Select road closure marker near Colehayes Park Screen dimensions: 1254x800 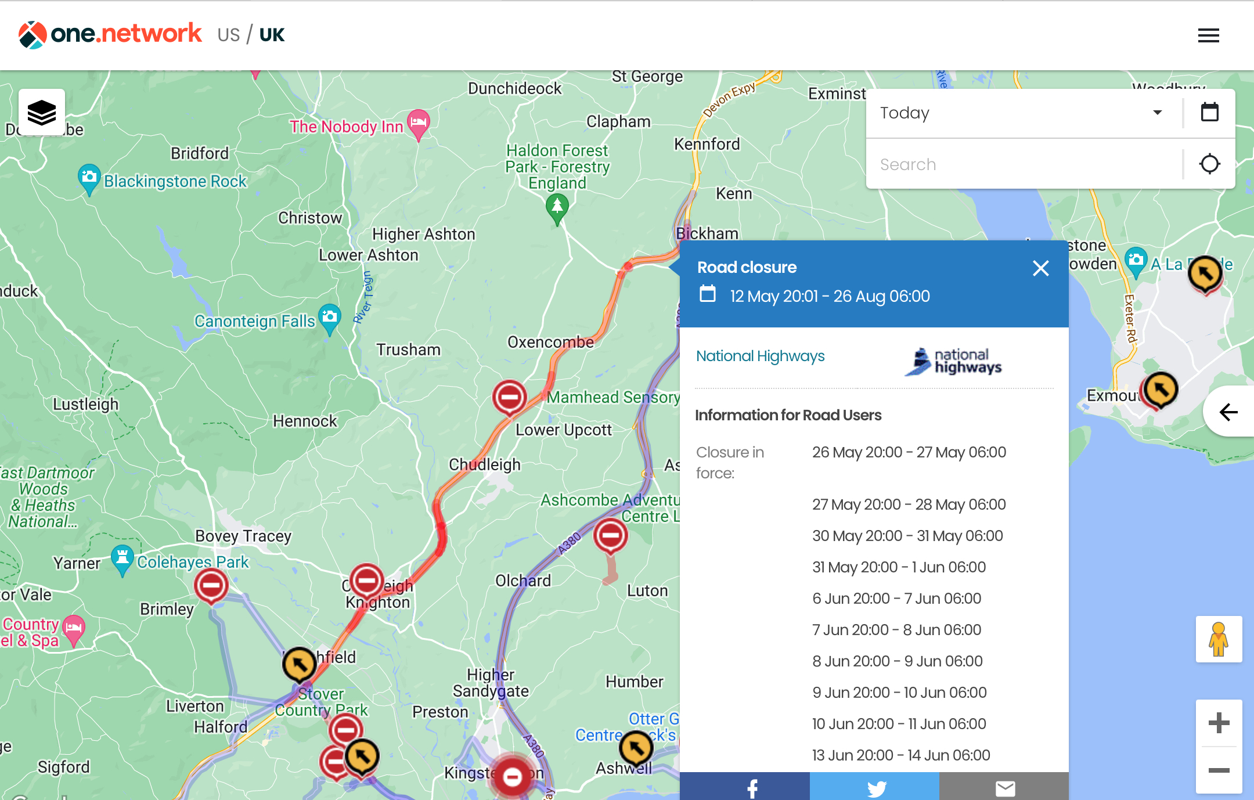click(x=211, y=585)
